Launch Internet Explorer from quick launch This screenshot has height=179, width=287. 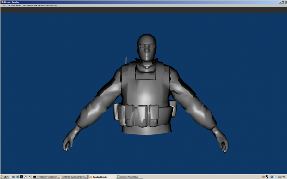coord(18,177)
